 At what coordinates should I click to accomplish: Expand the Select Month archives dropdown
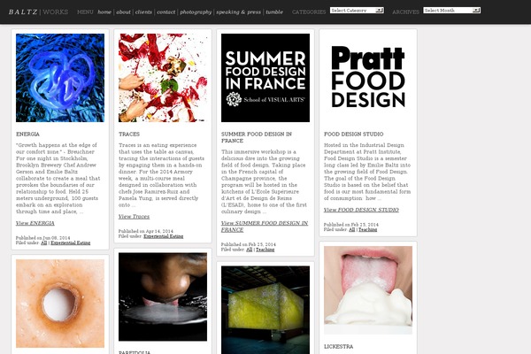click(451, 11)
